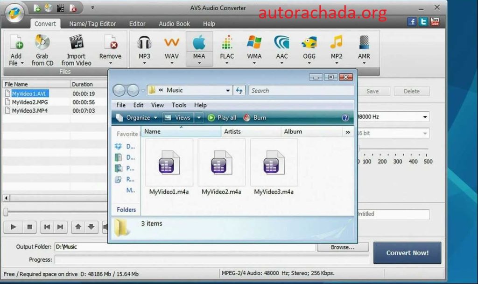The width and height of the screenshot is (478, 284).
Task: Open quick access toolbar customize arrow
Action: [92, 7]
